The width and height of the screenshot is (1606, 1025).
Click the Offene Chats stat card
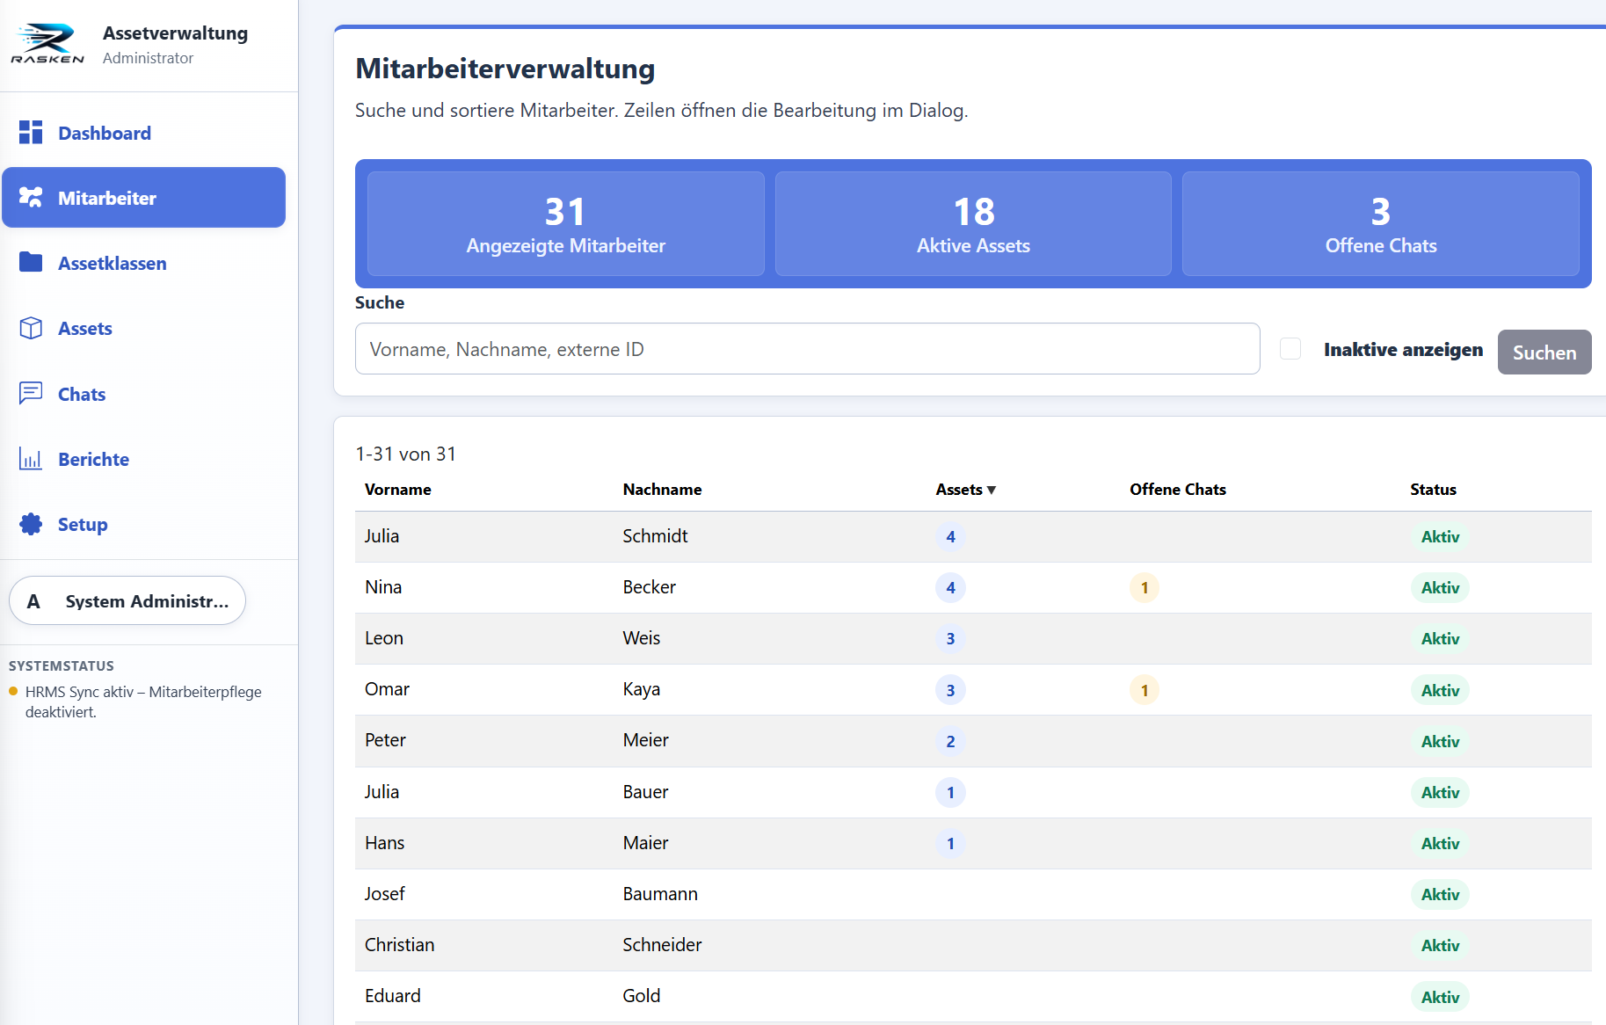[x=1380, y=223]
